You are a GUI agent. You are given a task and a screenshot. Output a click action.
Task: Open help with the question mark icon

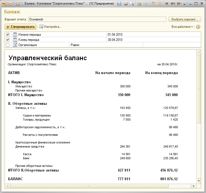coord(198,27)
